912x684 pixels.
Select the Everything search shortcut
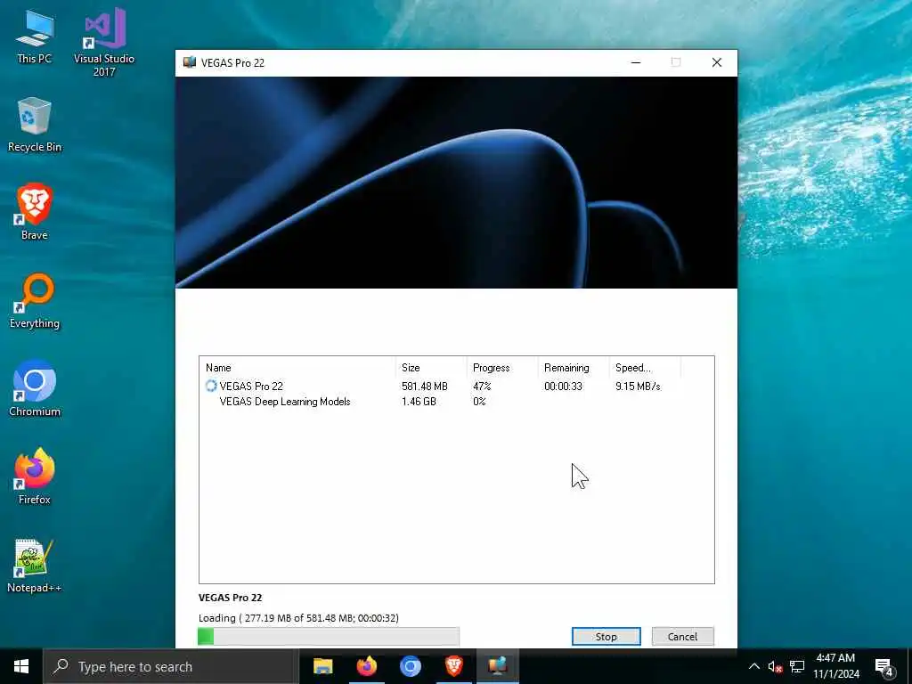[35, 301]
